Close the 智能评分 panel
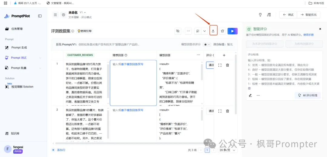The height and width of the screenshot is (157, 327). click(320, 29)
